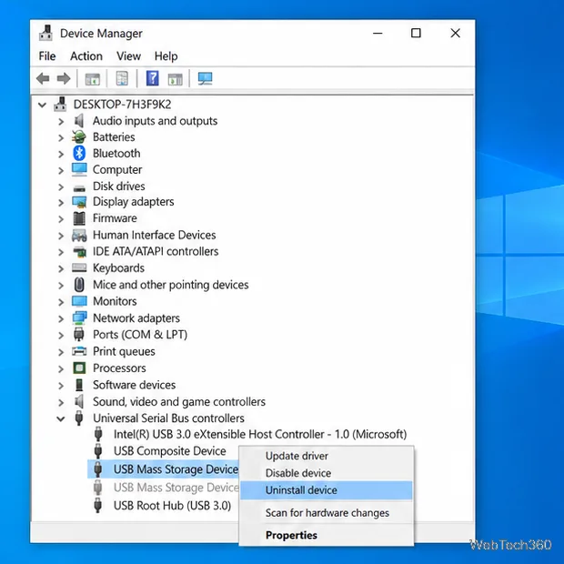This screenshot has height=564, width=564.
Task: Maximize the Device Manager window
Action: (x=416, y=33)
